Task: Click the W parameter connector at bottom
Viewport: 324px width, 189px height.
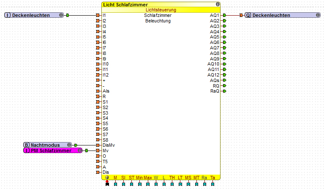Action: point(156,184)
